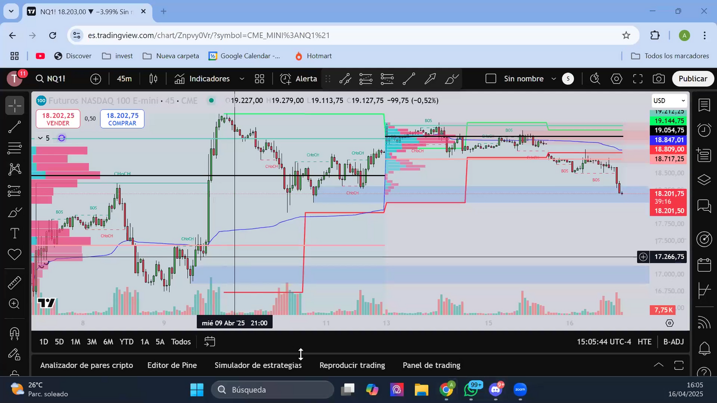Image resolution: width=717 pixels, height=403 pixels.
Task: Open the candlestick chart type selector
Action: [x=153, y=79]
